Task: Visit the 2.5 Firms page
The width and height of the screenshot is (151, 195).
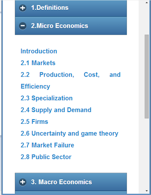Action: (34, 121)
